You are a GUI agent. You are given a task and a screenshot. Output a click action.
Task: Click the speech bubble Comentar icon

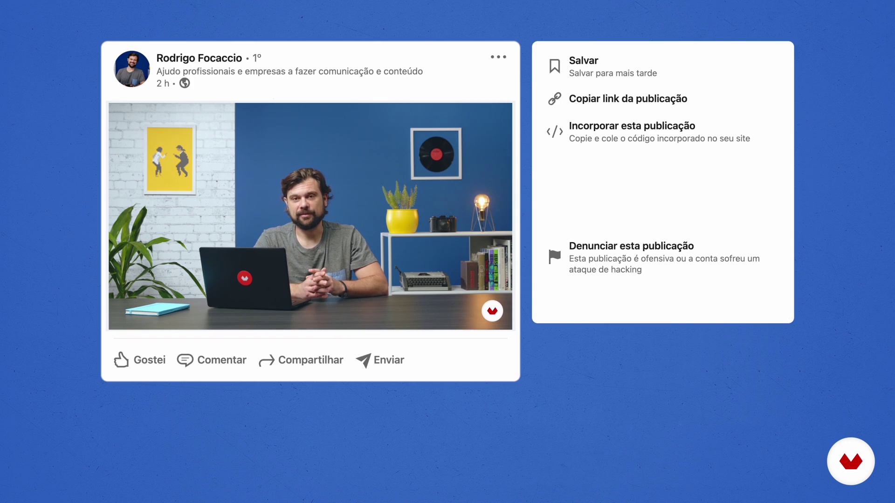185,360
